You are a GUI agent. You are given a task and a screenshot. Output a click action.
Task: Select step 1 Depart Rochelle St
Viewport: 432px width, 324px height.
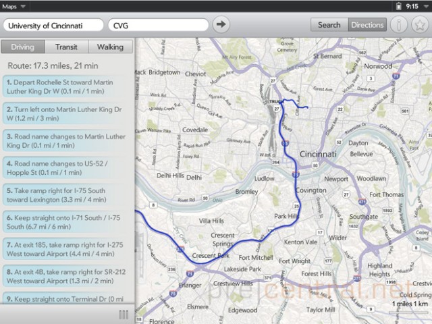(66, 86)
